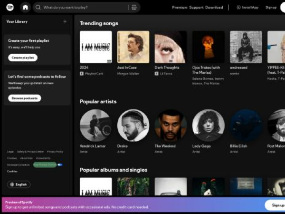Open the Trending songs section heading
Screen dimensions: 285x214
(99, 23)
